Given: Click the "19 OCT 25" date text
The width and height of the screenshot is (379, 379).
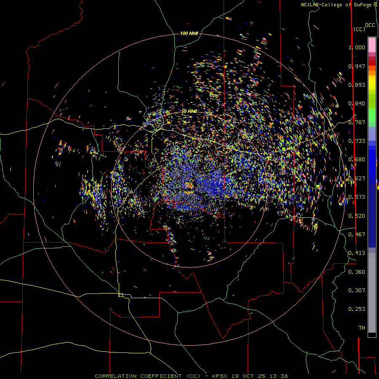Looking at the screenshot, I should (248, 376).
